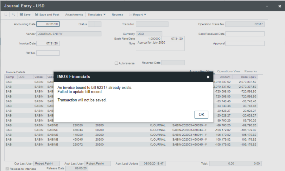285x171 pixels.
Task: Toggle the Release to Interface checkbox
Action: [x=7, y=169]
